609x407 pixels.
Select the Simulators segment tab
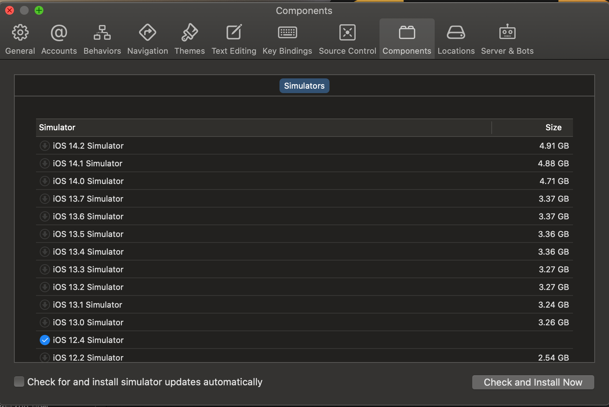pos(304,86)
